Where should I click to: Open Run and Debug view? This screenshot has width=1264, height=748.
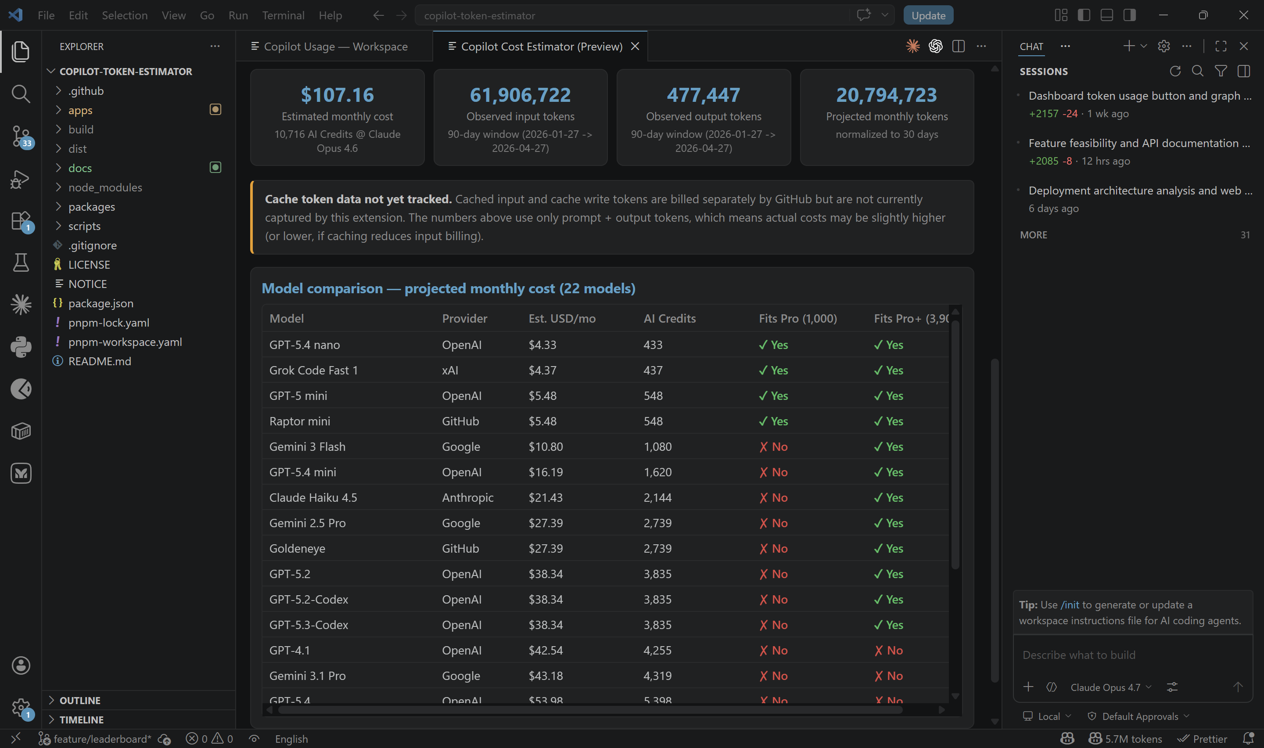tap(21, 179)
